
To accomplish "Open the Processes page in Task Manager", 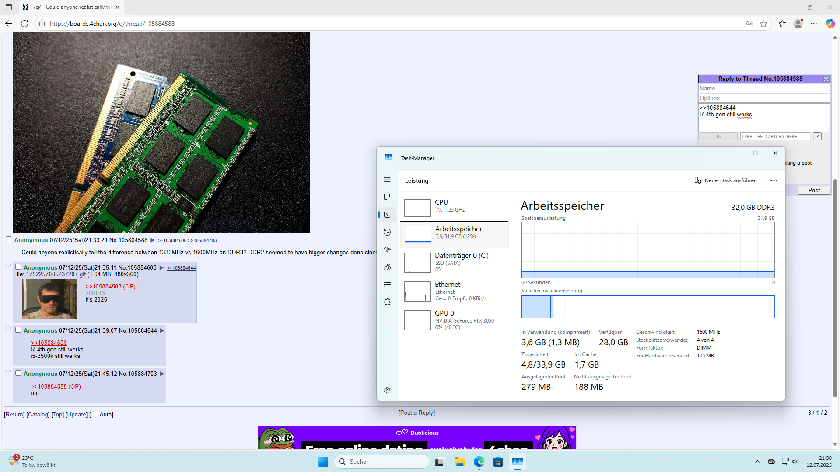I will click(x=387, y=197).
